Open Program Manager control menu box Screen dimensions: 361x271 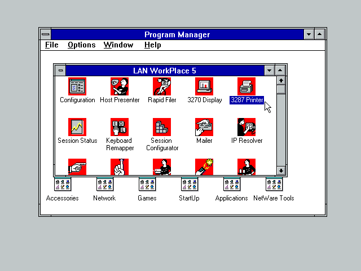click(46, 34)
